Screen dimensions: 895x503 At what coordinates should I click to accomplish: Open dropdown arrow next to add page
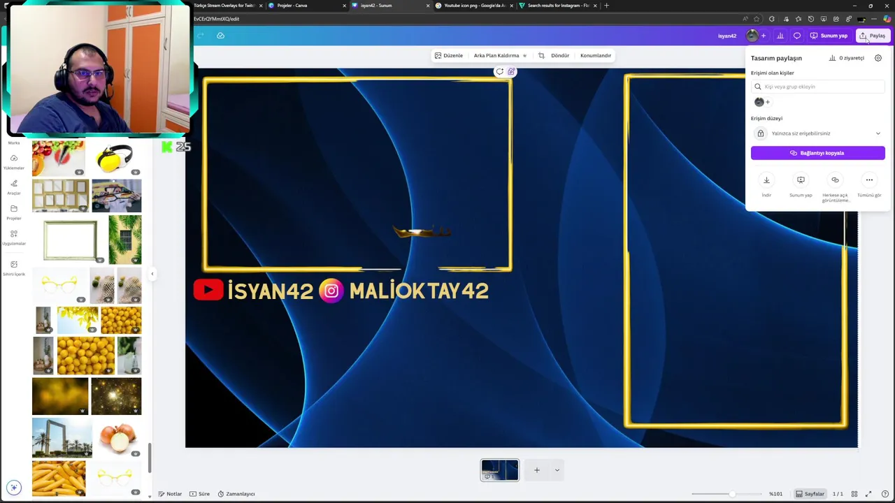coord(557,470)
